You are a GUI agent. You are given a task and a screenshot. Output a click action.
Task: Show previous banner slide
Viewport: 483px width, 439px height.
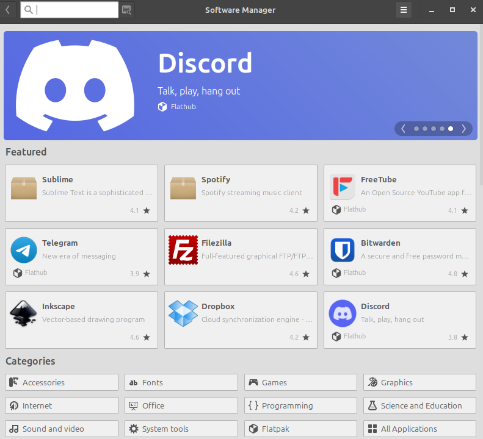tap(403, 129)
